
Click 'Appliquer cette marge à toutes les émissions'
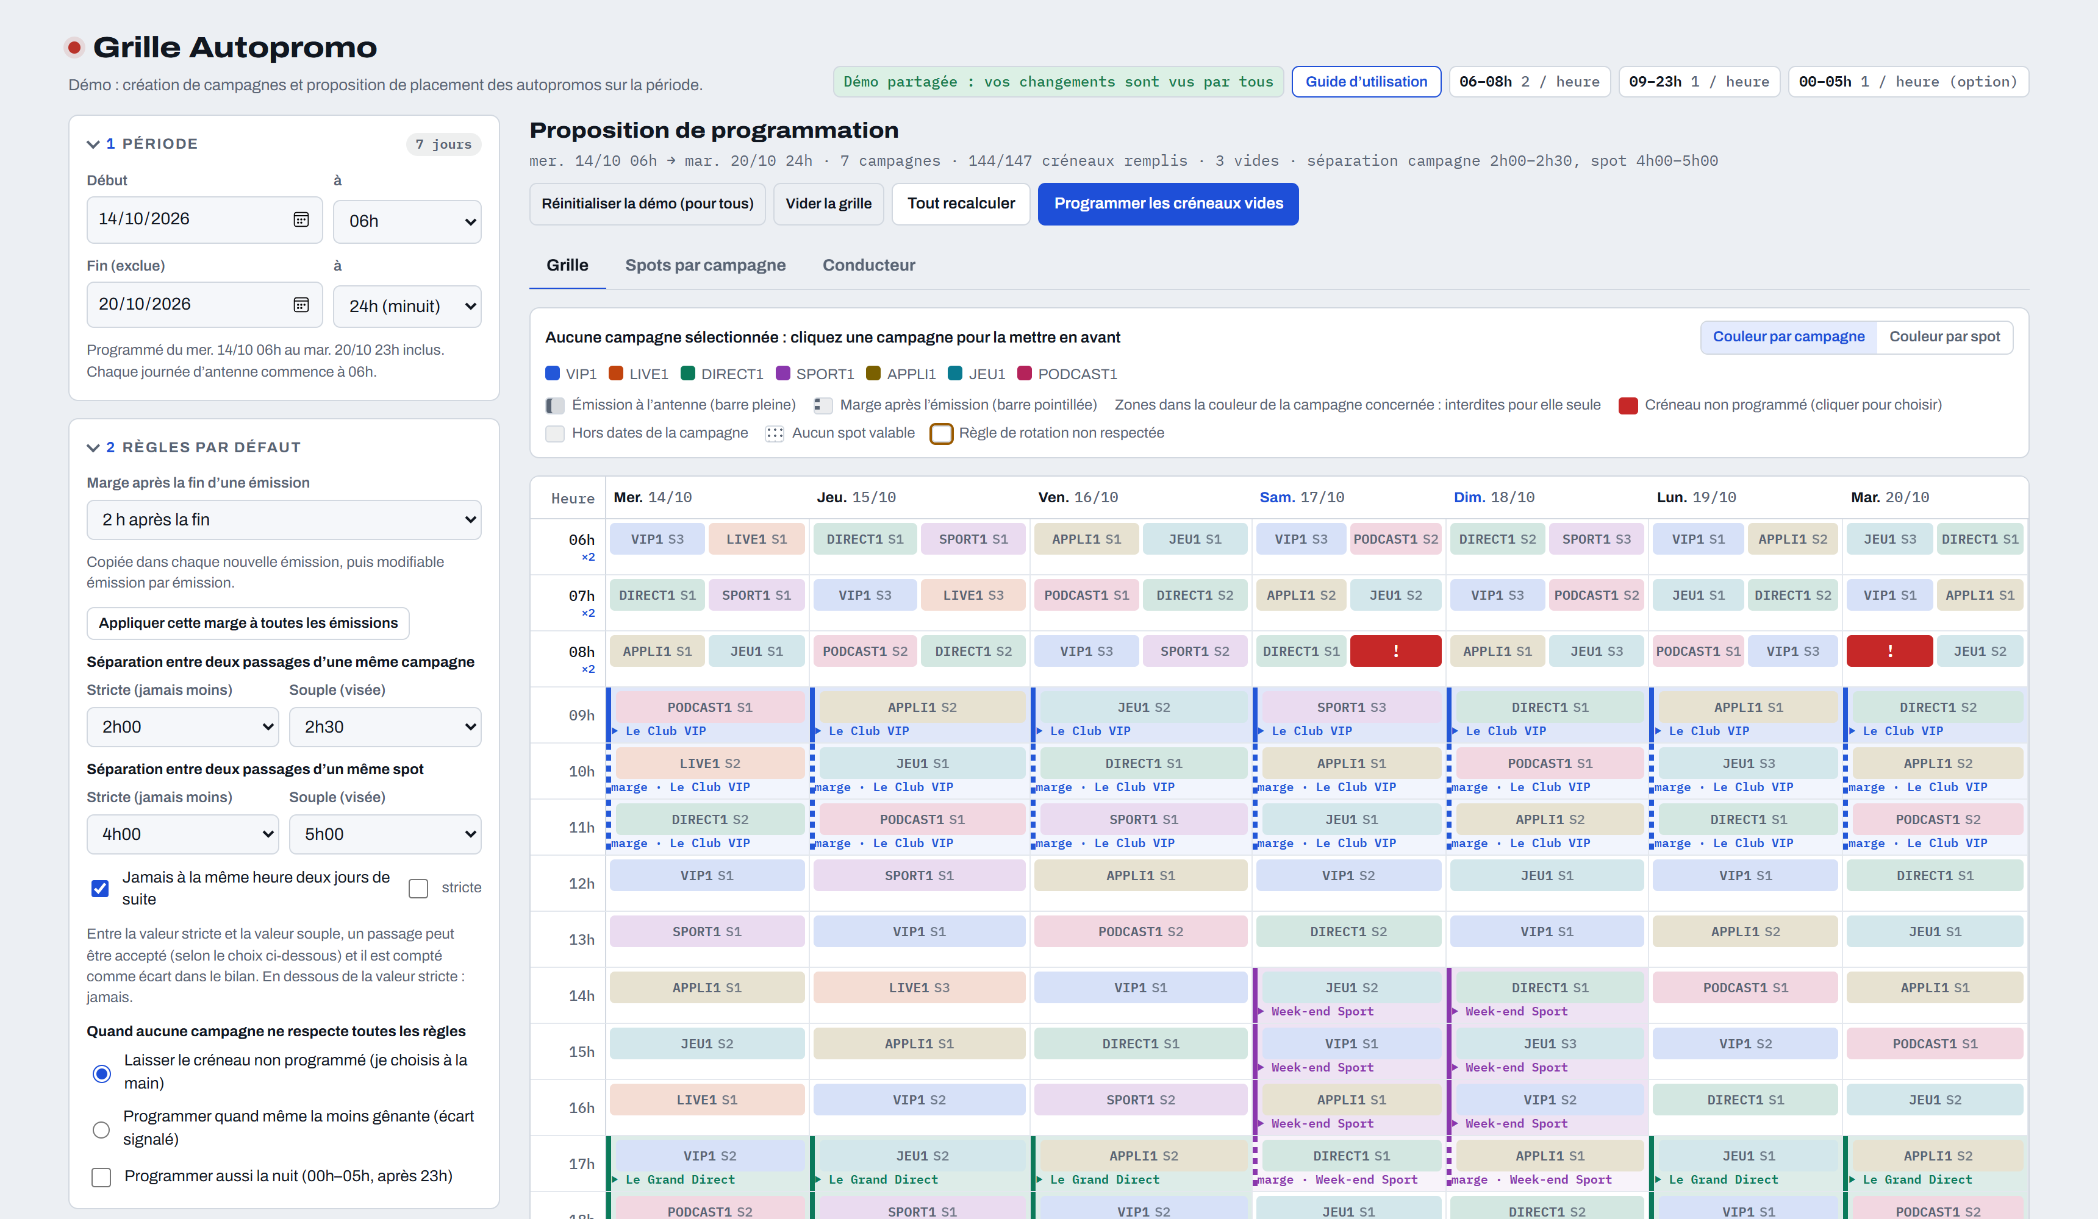click(248, 622)
